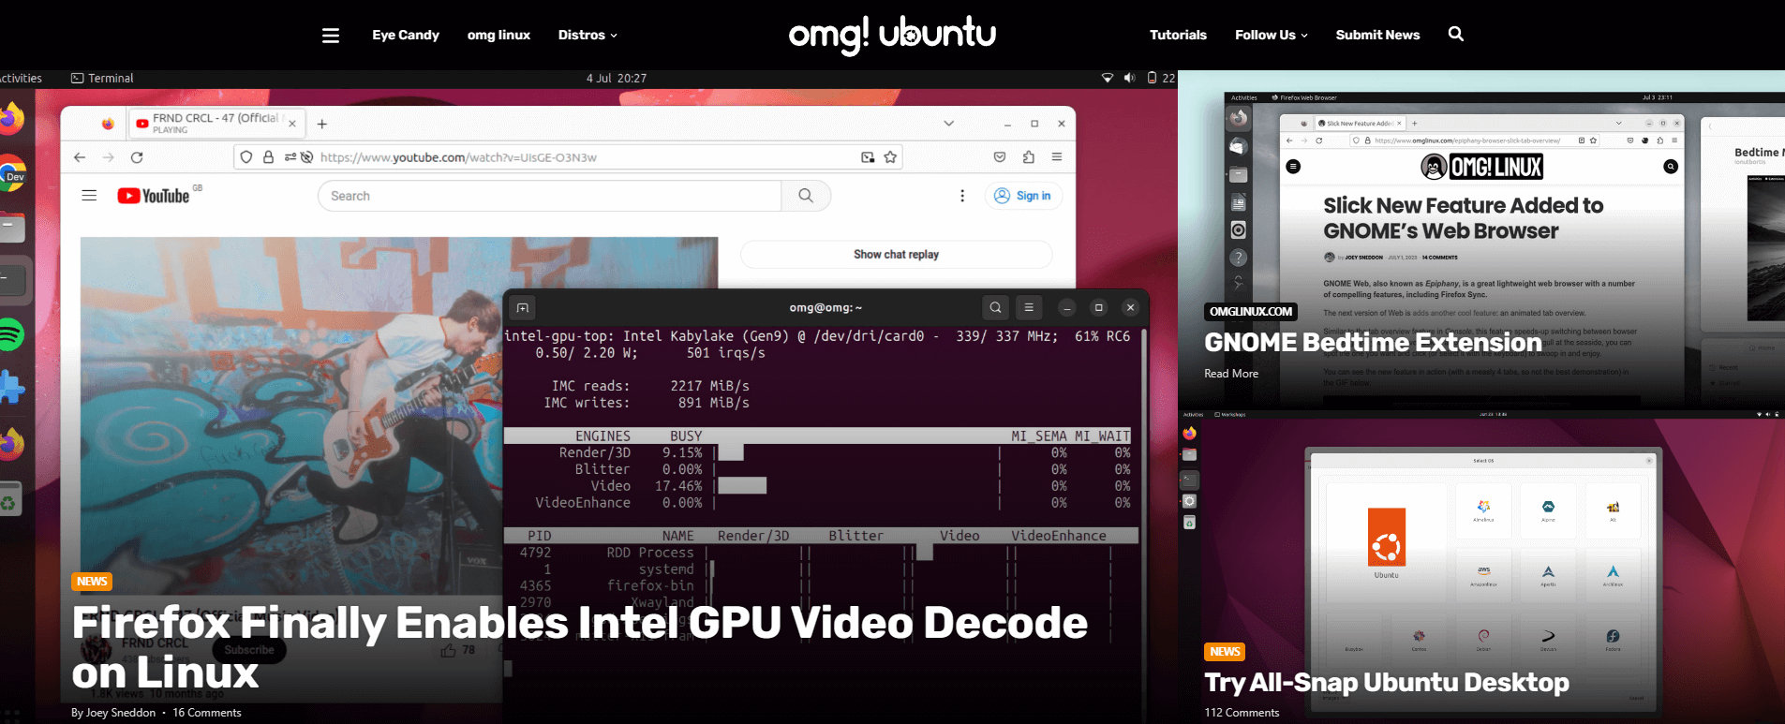The image size is (1785, 724).
Task: Click the new tab plus in Firefox
Action: pyautogui.click(x=321, y=124)
